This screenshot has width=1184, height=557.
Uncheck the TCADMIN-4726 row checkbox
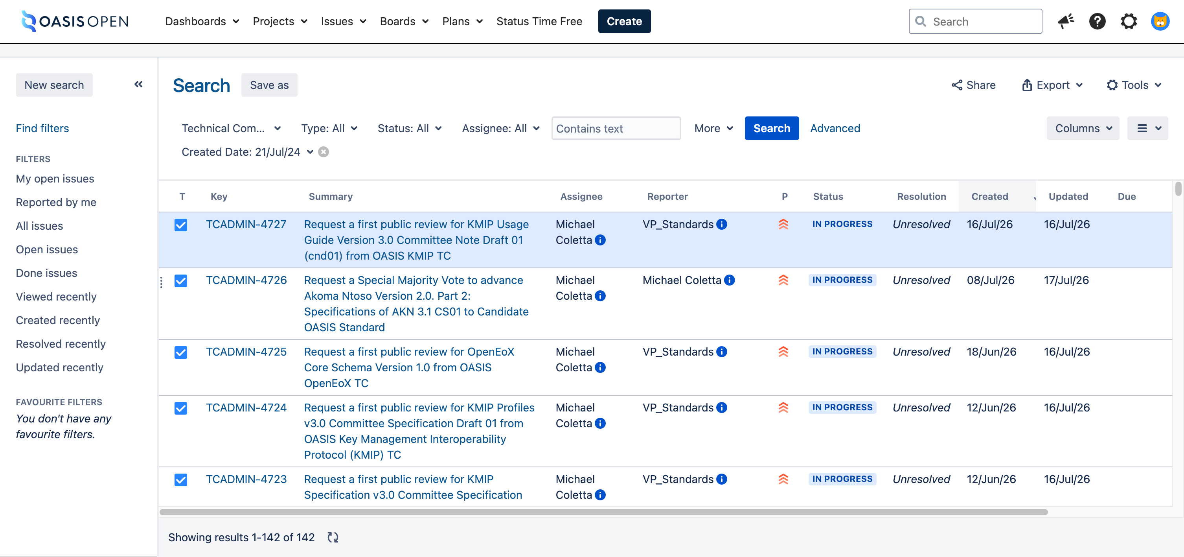pyautogui.click(x=181, y=280)
